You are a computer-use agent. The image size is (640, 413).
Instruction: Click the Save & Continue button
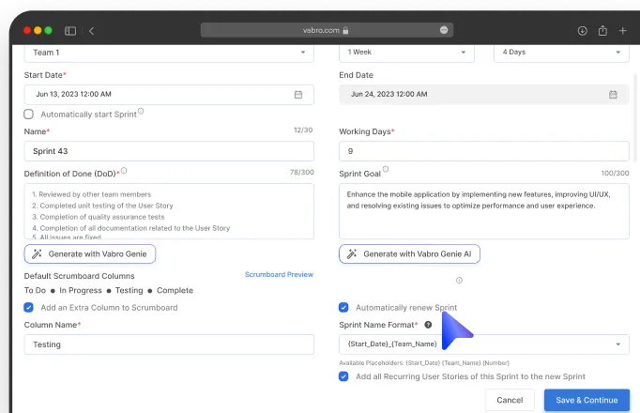click(x=587, y=400)
